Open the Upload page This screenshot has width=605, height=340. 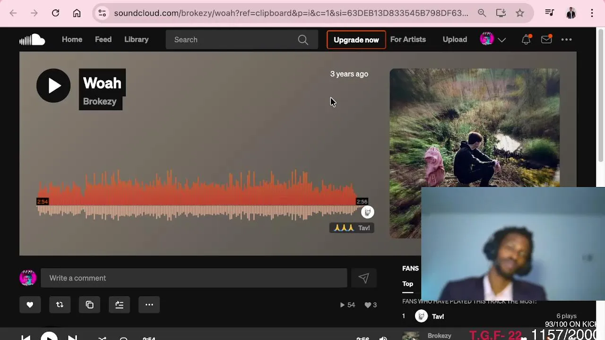[455, 40]
